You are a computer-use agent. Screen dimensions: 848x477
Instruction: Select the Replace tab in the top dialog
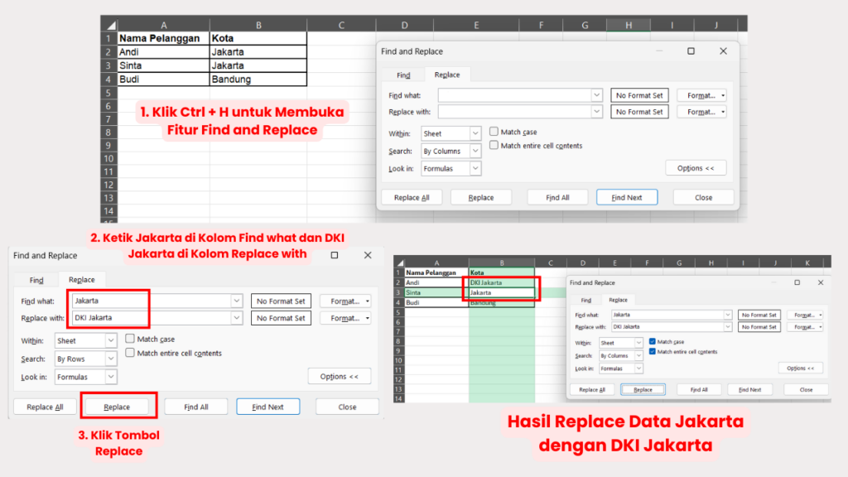pos(447,75)
